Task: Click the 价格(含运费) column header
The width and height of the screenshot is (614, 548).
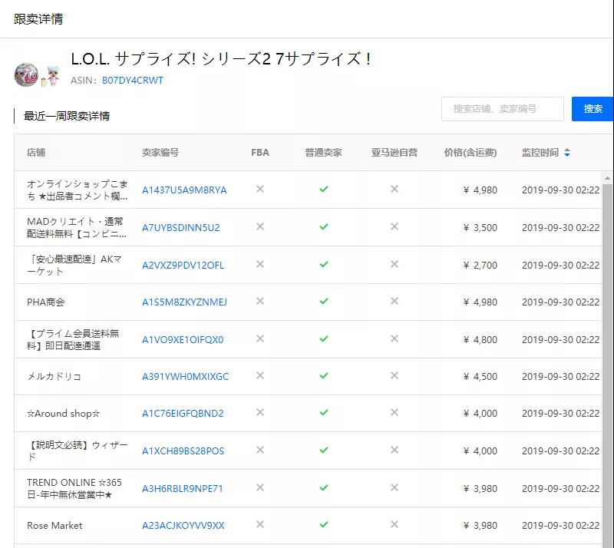Action: 470,153
